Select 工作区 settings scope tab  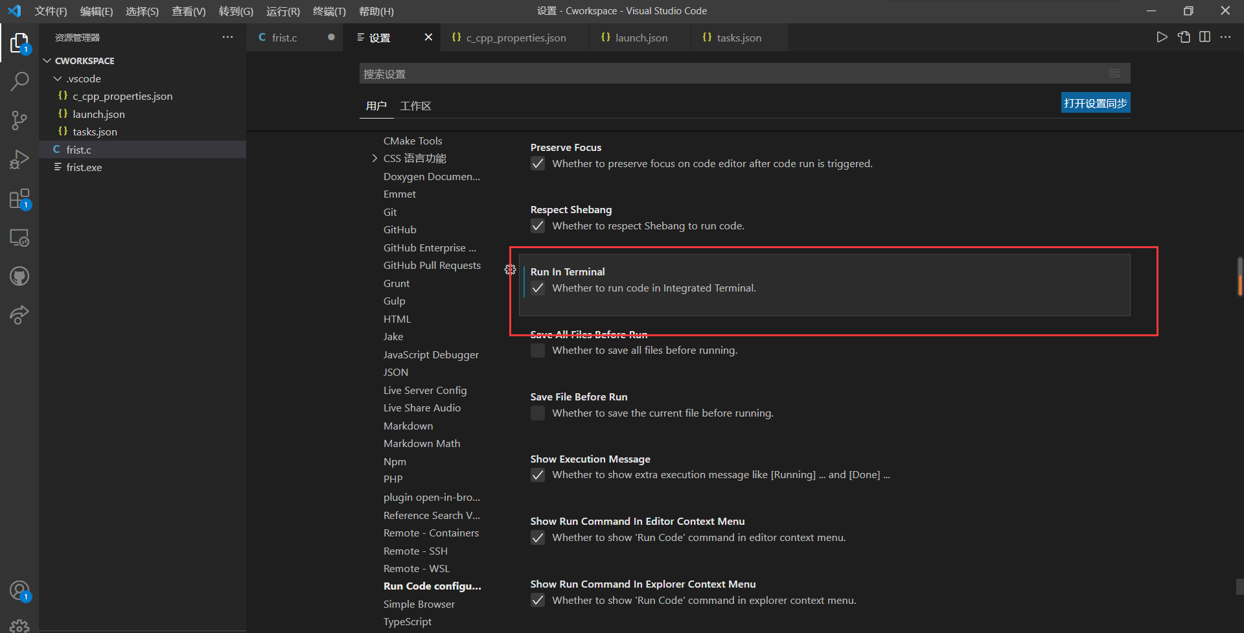(x=415, y=106)
